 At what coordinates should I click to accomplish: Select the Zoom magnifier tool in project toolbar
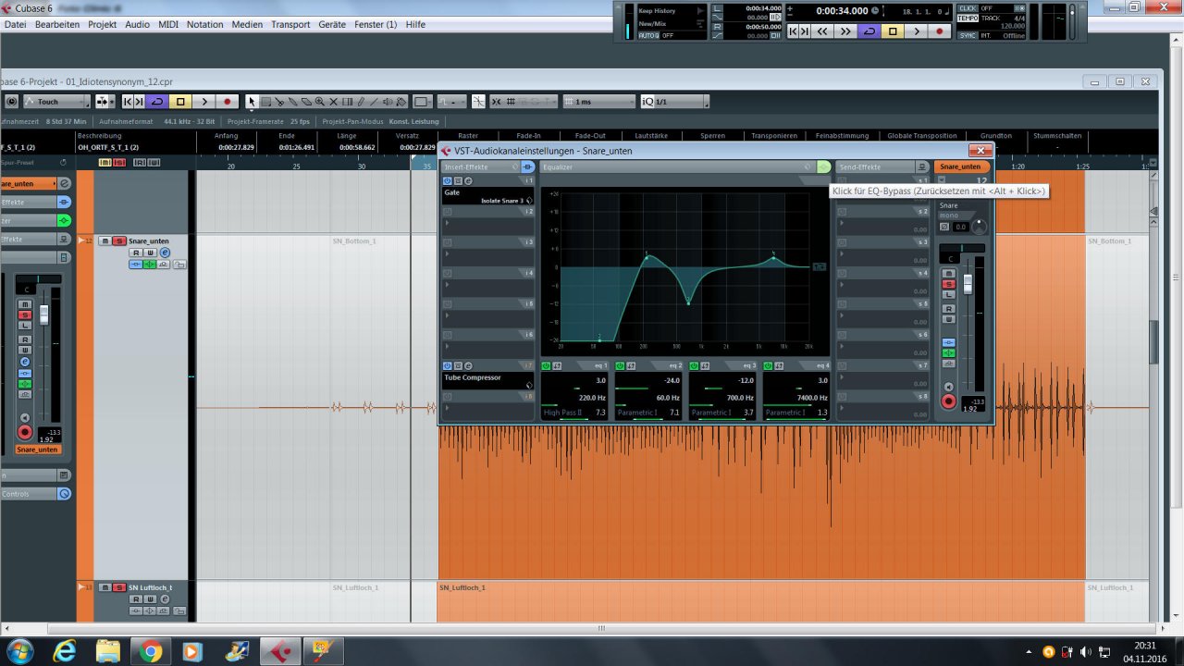(320, 102)
